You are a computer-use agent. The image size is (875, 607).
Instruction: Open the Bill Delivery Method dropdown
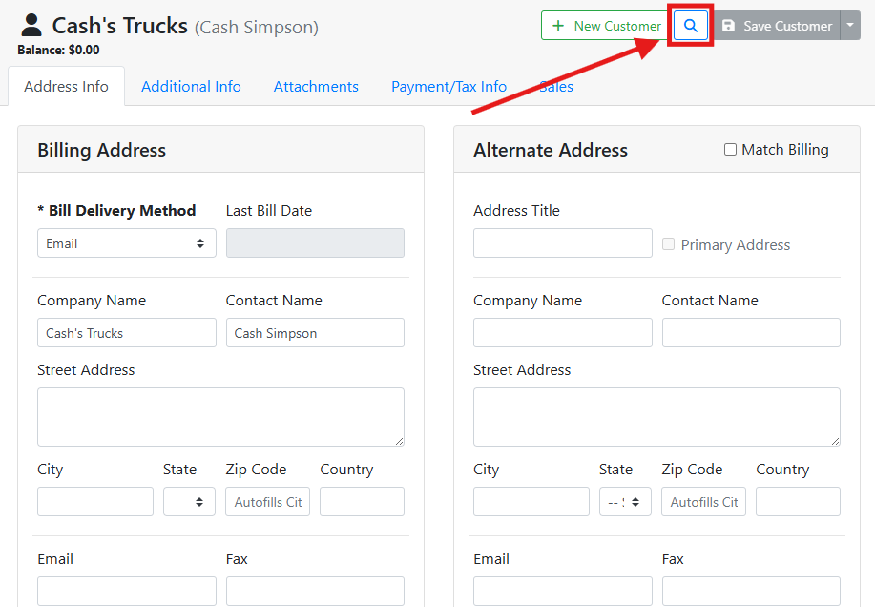point(126,243)
